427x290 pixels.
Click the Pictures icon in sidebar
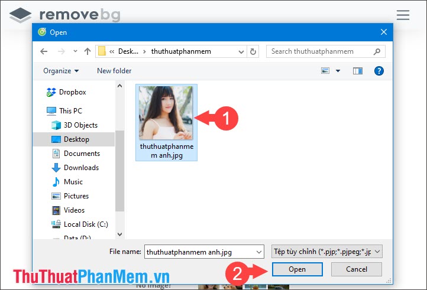(x=56, y=196)
